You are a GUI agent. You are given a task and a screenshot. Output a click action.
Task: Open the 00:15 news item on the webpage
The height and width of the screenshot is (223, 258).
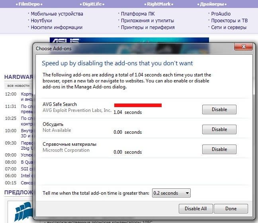tap(27, 183)
